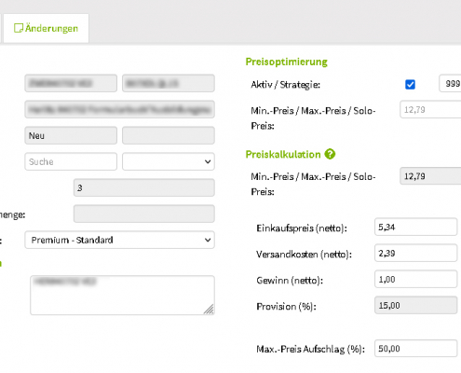Click the Preisoptimierung Min.-Preis field showing 12,79

pyautogui.click(x=430, y=109)
